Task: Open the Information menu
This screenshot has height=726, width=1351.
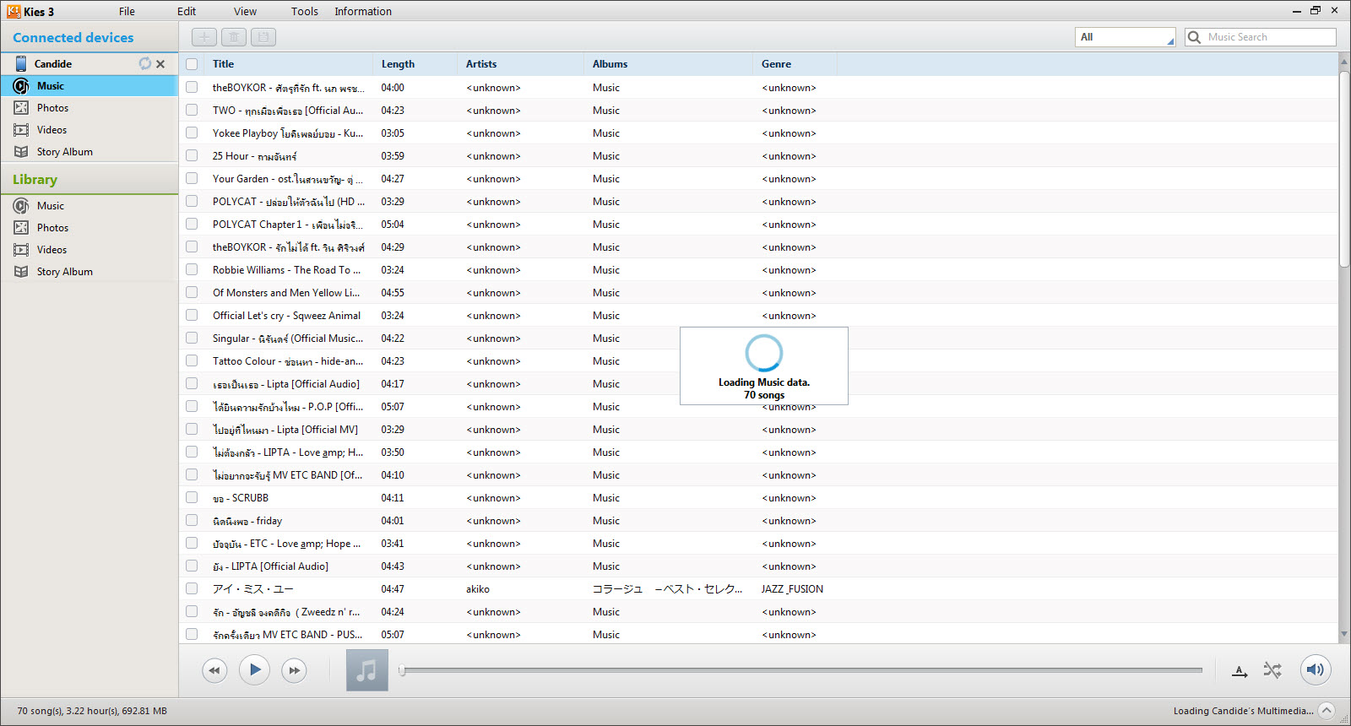Action: (362, 11)
